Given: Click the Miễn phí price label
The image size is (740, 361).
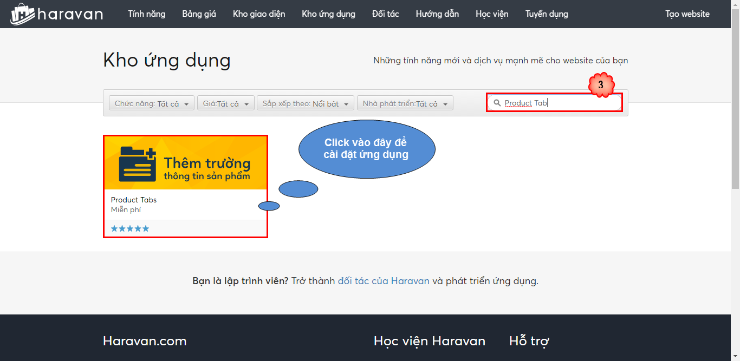Looking at the screenshot, I should click(x=126, y=209).
